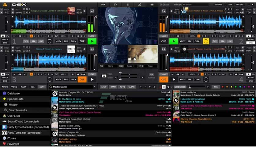The height and width of the screenshot is (148, 256).
Task: Select hot cue 2 on deck 4
Action: pos(202,74)
